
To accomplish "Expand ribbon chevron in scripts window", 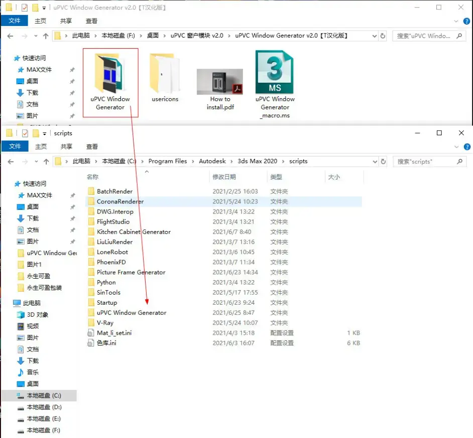I will point(456,147).
